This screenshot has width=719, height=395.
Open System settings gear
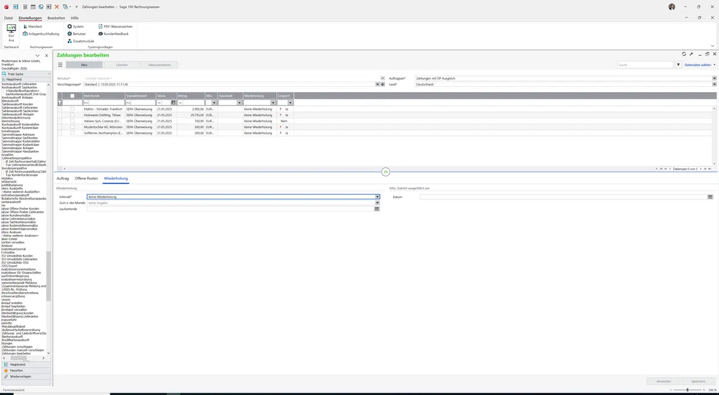[x=75, y=26]
